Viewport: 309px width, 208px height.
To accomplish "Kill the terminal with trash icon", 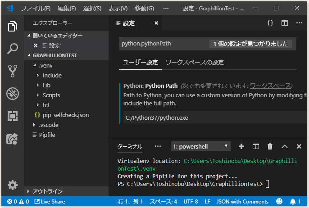I will coord(270,146).
